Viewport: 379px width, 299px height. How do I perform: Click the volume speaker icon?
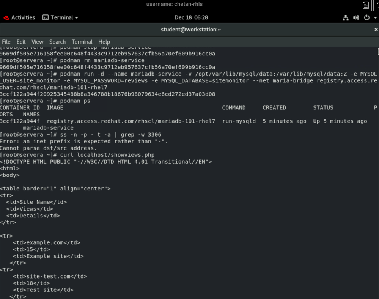point(356,18)
